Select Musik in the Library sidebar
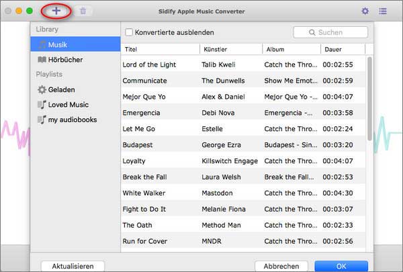 pyautogui.click(x=75, y=44)
